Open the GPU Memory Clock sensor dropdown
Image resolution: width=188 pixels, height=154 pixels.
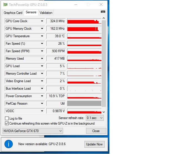tap(25, 29)
